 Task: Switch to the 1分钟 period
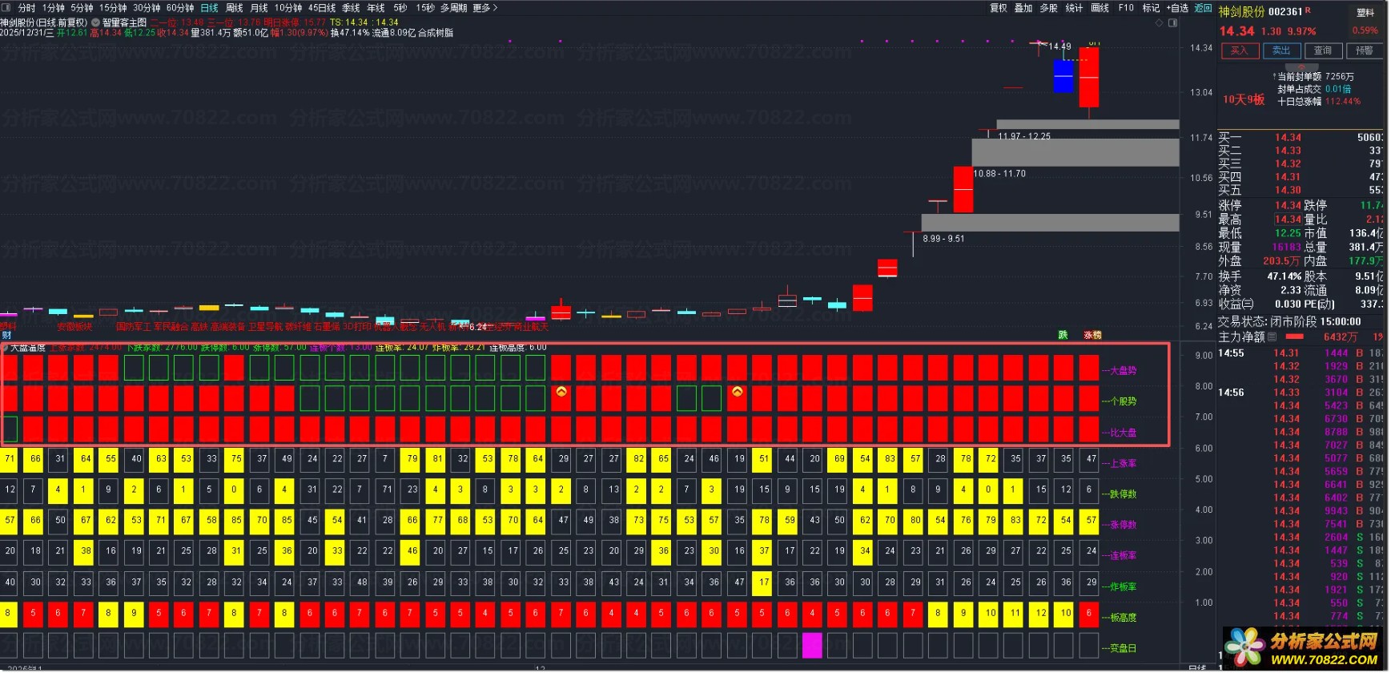coord(54,7)
